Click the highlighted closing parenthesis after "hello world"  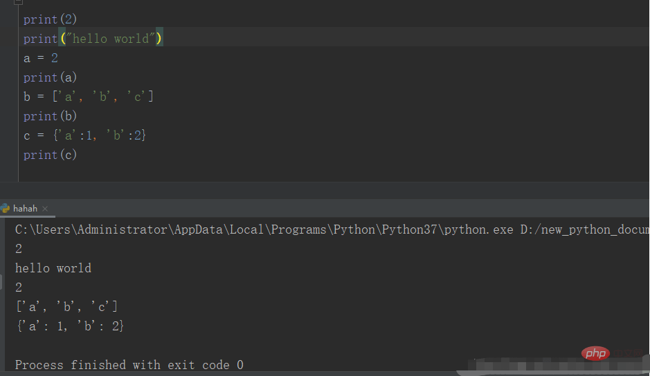pyautogui.click(x=159, y=39)
